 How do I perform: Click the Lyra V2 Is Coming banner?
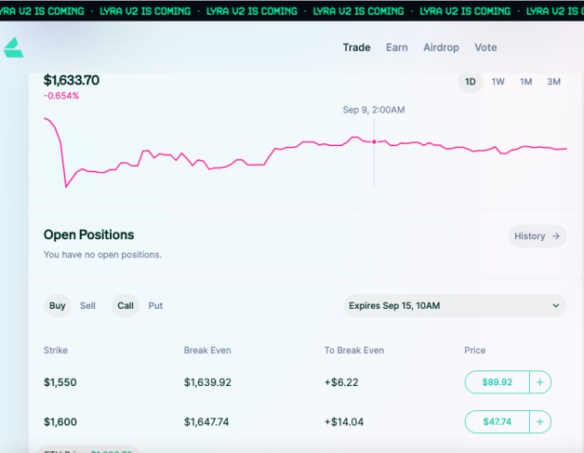[x=292, y=11]
